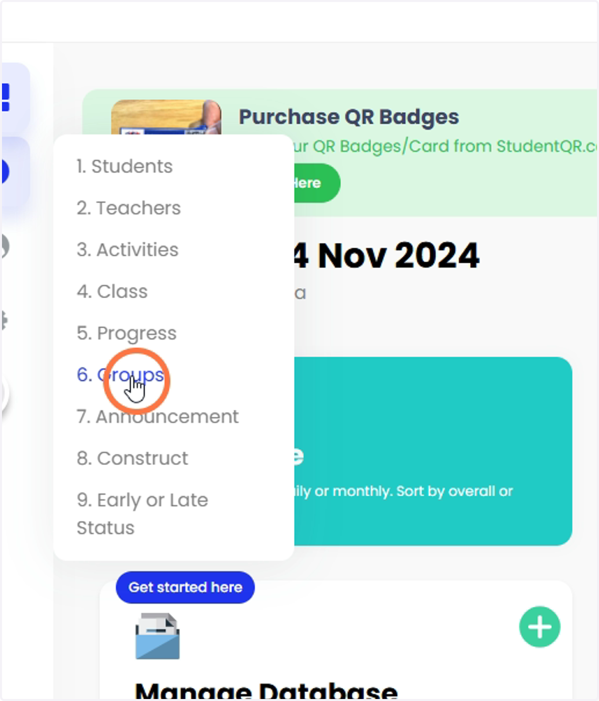Click the teal report card panel
Viewport: 599px width, 701px height.
(x=433, y=451)
